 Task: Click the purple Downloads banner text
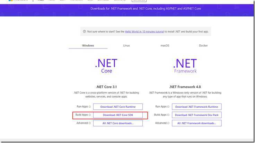coord(146,9)
